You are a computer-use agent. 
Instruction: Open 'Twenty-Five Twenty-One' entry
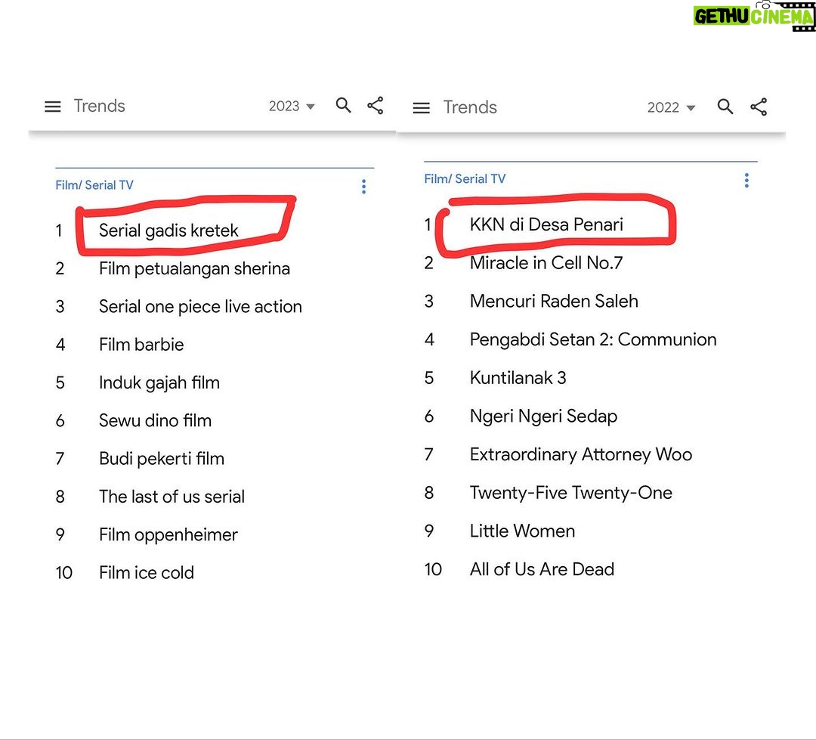click(571, 493)
